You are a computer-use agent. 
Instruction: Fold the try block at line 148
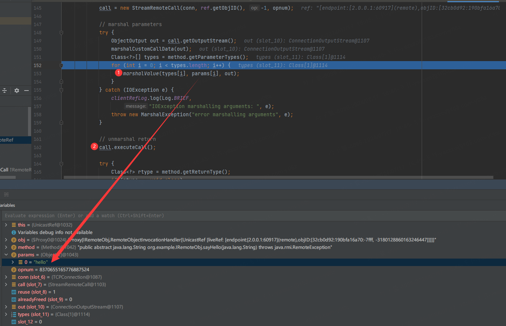pyautogui.click(x=62, y=33)
